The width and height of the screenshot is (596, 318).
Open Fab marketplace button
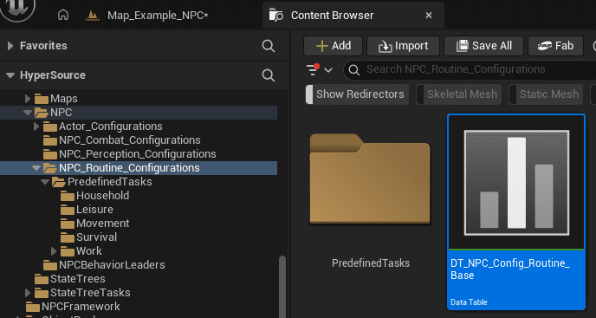click(555, 46)
